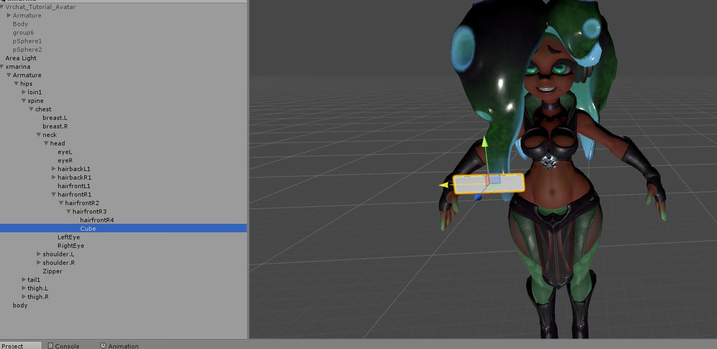Expand the hairbackL1 bone
This screenshot has height=349, width=717.
(54, 169)
